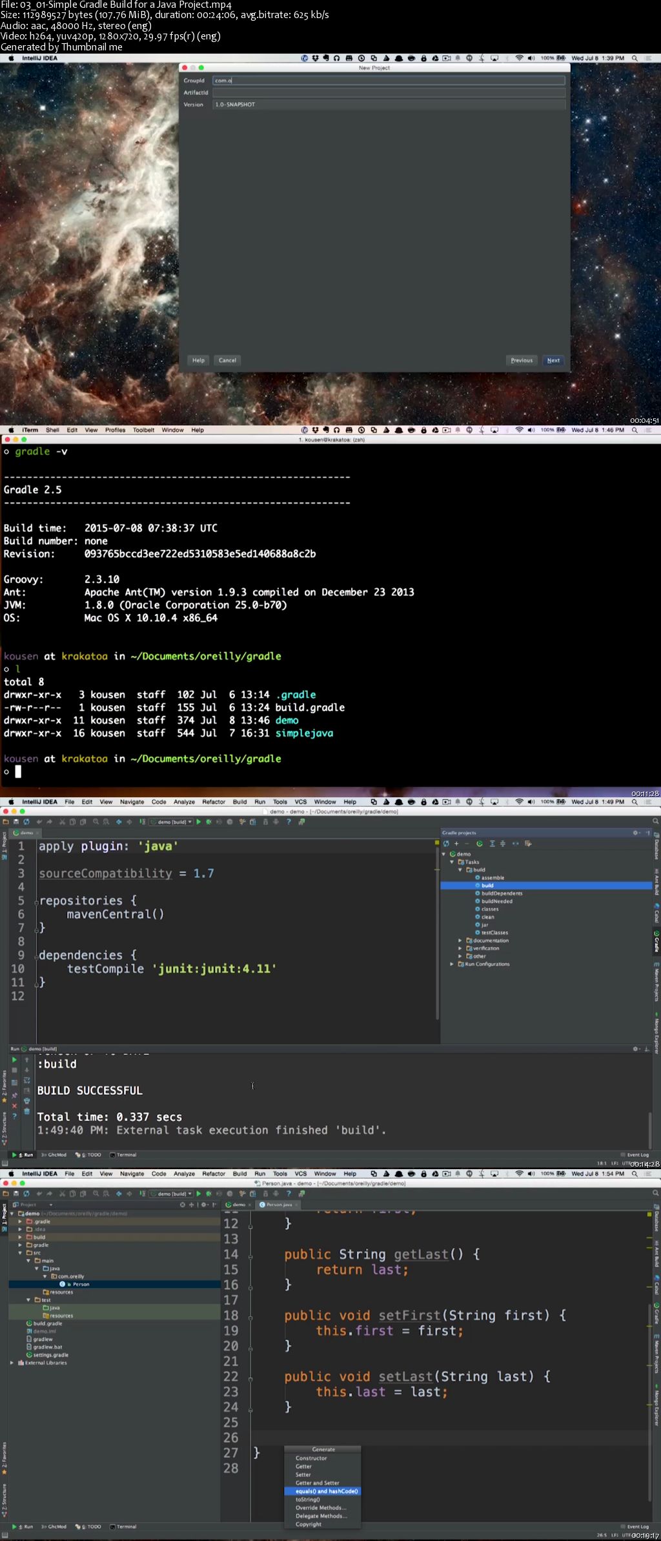This screenshot has height=1541, width=661.
Task: Click the rerun icon in Run panel
Action: [x=14, y=1060]
